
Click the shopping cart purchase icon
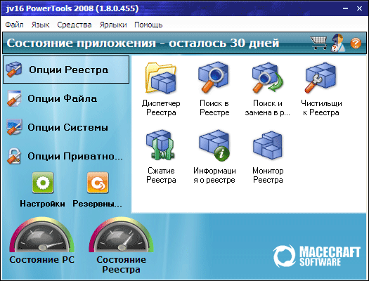pyautogui.click(x=318, y=43)
